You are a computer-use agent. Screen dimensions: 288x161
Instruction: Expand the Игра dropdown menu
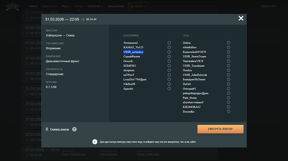pos(65,6)
